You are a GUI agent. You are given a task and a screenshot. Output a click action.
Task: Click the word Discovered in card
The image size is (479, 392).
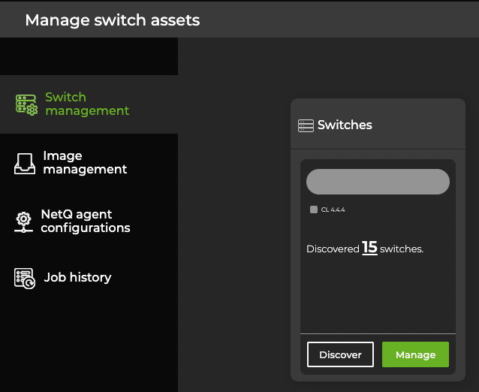coord(333,249)
